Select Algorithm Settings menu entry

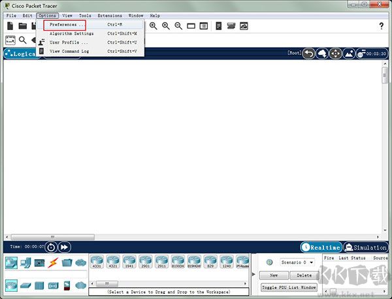72,33
